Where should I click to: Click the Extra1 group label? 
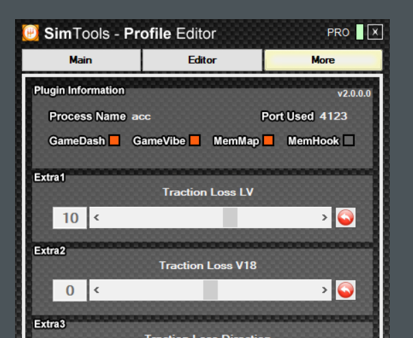click(49, 178)
